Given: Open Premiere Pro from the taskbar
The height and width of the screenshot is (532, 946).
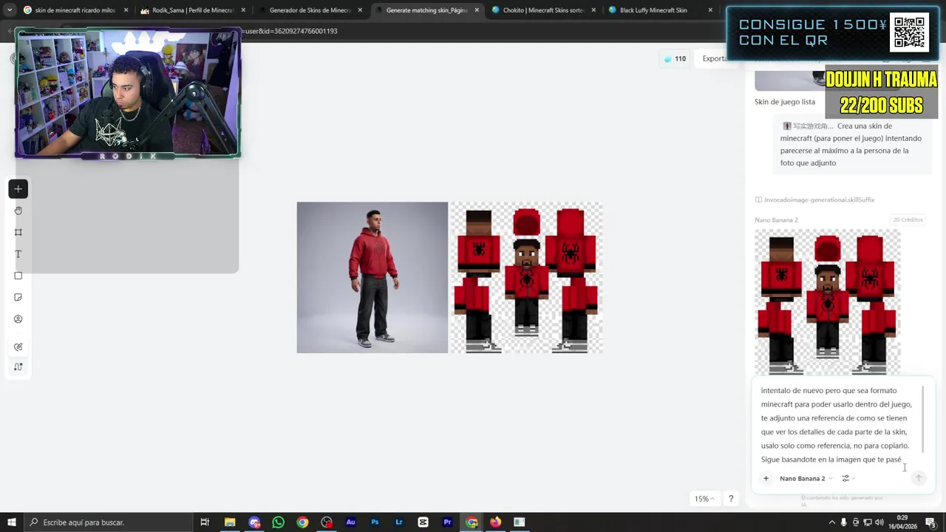Looking at the screenshot, I should [447, 522].
